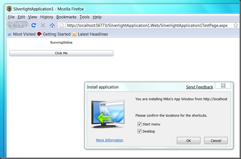Screen dimensions: 241x159
Task: Click the RunningOnline status text
Action: click(61, 43)
